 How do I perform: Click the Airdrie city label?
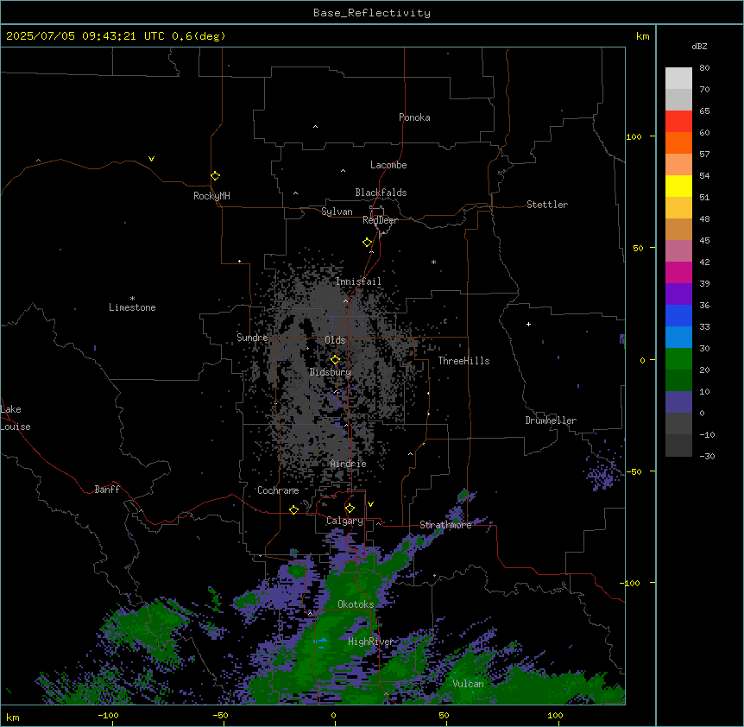tap(349, 464)
